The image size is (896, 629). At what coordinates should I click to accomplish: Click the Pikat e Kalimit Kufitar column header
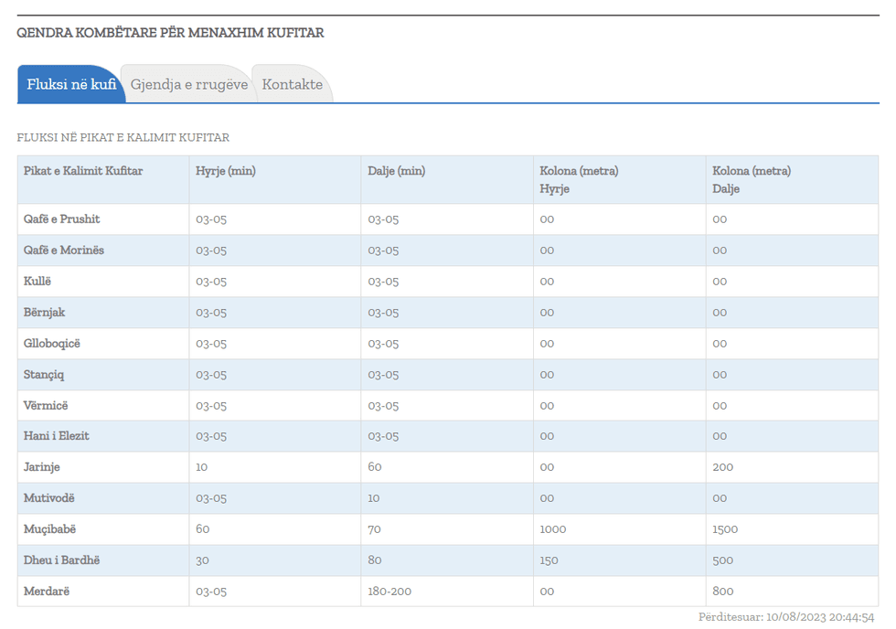click(x=83, y=171)
